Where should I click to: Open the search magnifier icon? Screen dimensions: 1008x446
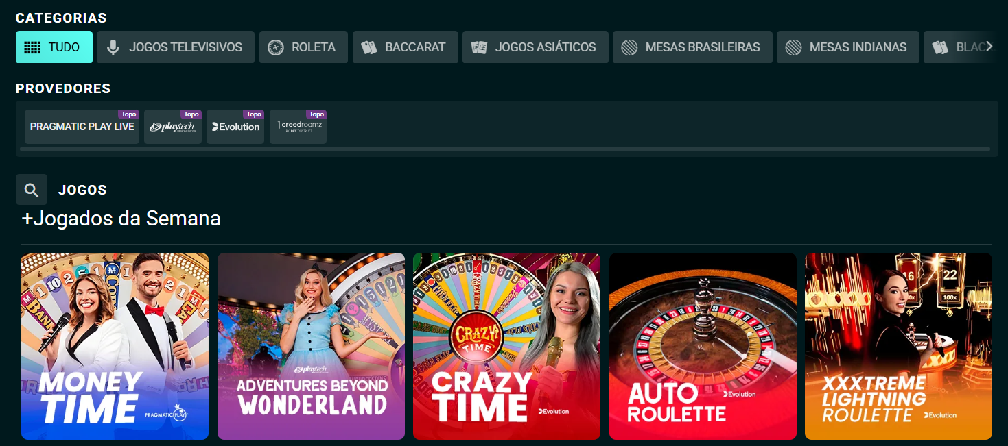[x=31, y=189]
